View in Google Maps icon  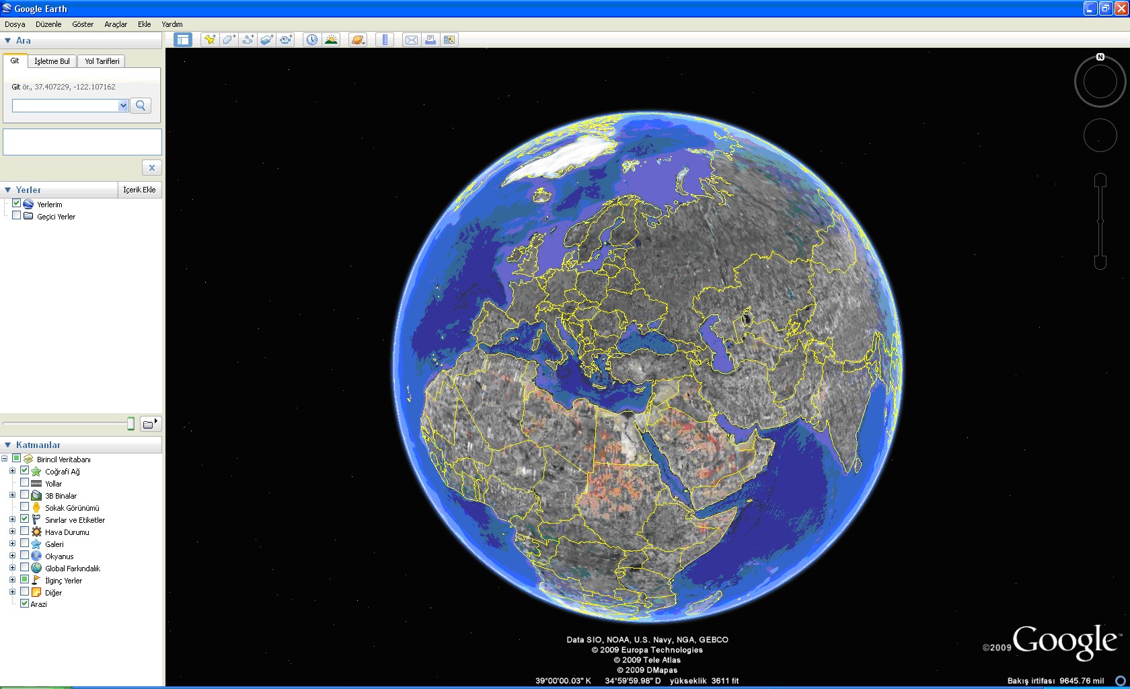click(x=449, y=40)
